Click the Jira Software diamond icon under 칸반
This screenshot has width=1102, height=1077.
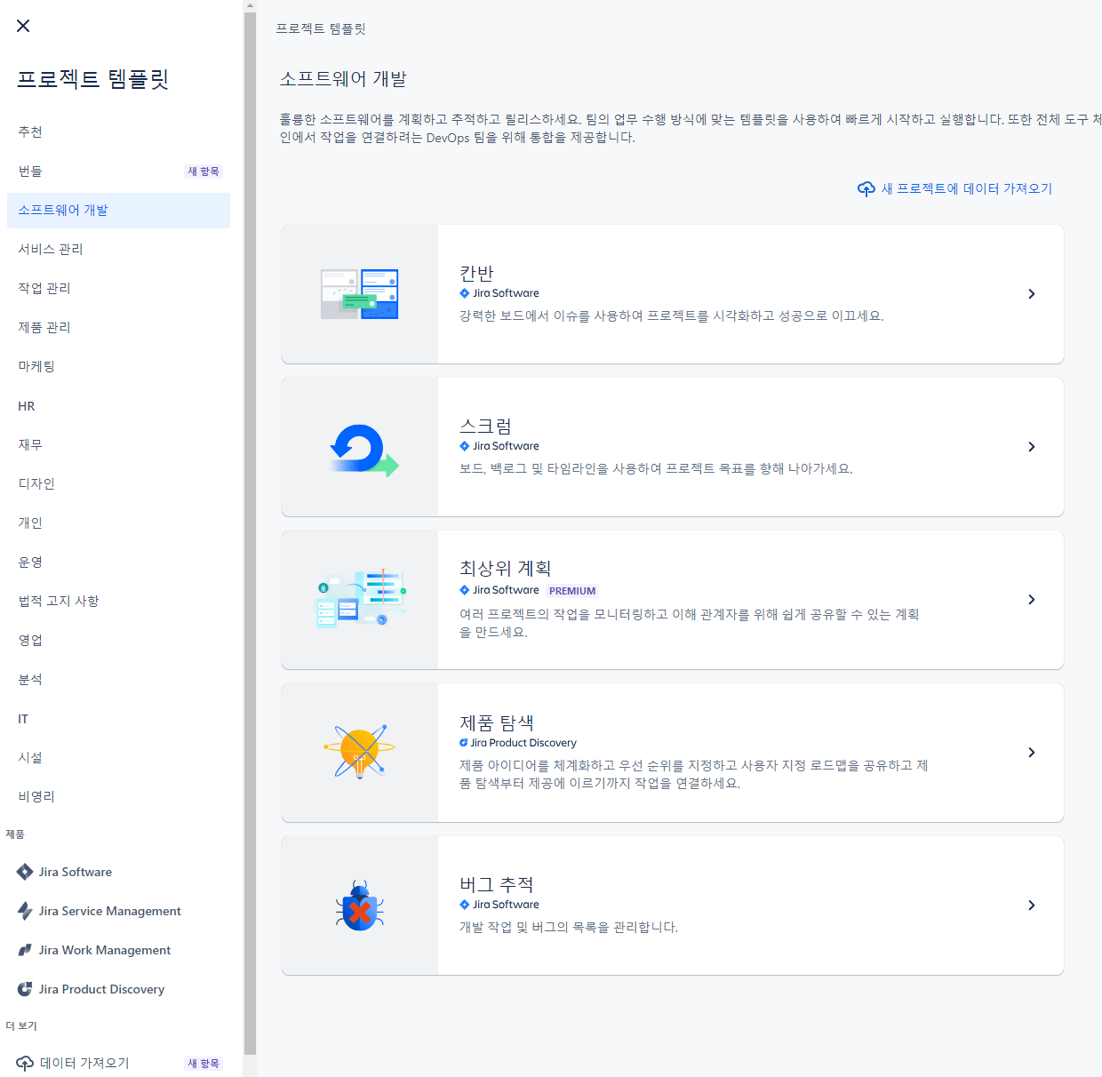coord(464,293)
